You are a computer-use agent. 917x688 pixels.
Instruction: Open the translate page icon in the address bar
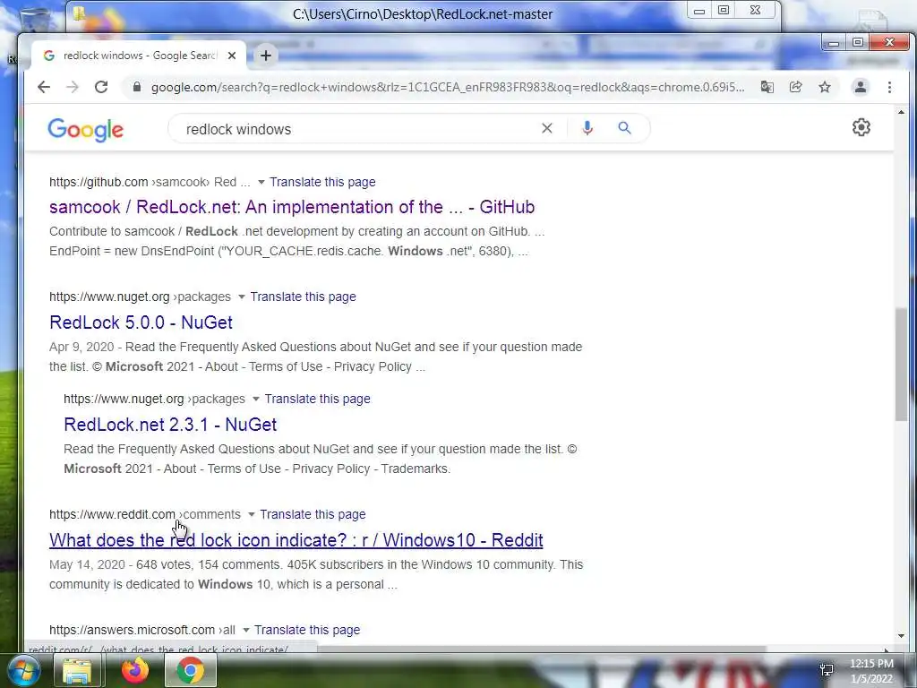click(x=767, y=87)
